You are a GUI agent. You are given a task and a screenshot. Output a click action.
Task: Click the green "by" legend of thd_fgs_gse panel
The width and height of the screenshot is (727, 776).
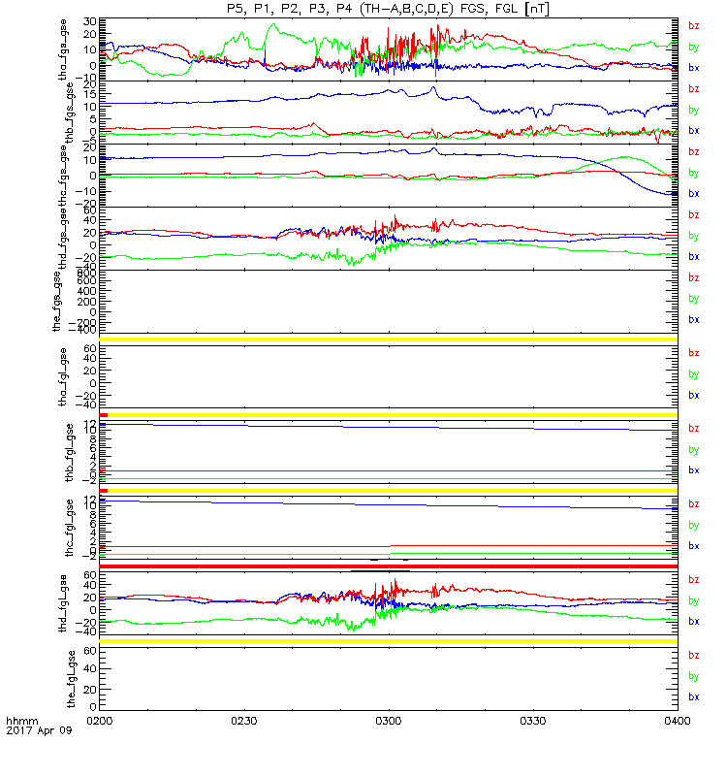point(694,236)
